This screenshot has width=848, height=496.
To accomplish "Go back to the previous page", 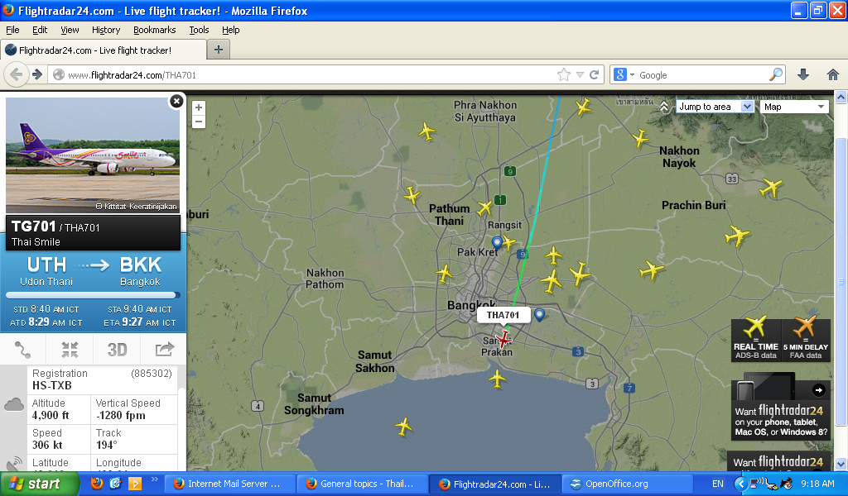I will (17, 74).
